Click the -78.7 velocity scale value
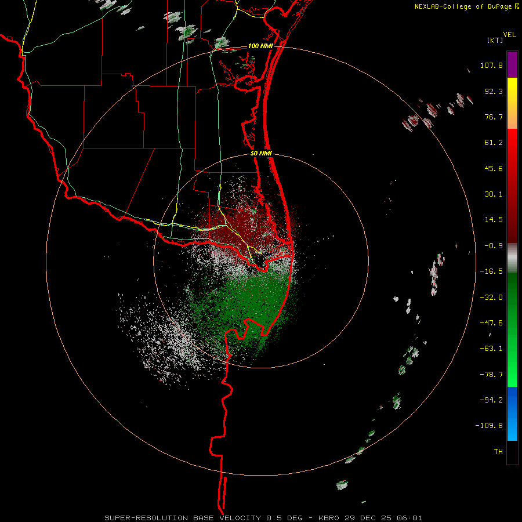 [491, 375]
